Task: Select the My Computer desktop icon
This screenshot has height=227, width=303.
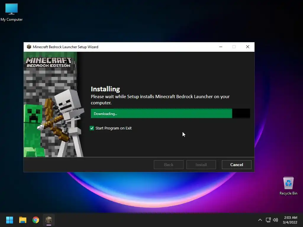Action: tap(12, 12)
